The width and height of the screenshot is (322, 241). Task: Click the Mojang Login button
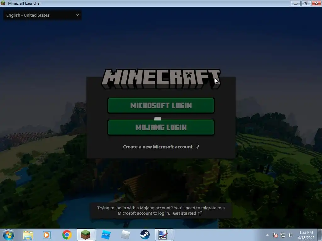(161, 127)
